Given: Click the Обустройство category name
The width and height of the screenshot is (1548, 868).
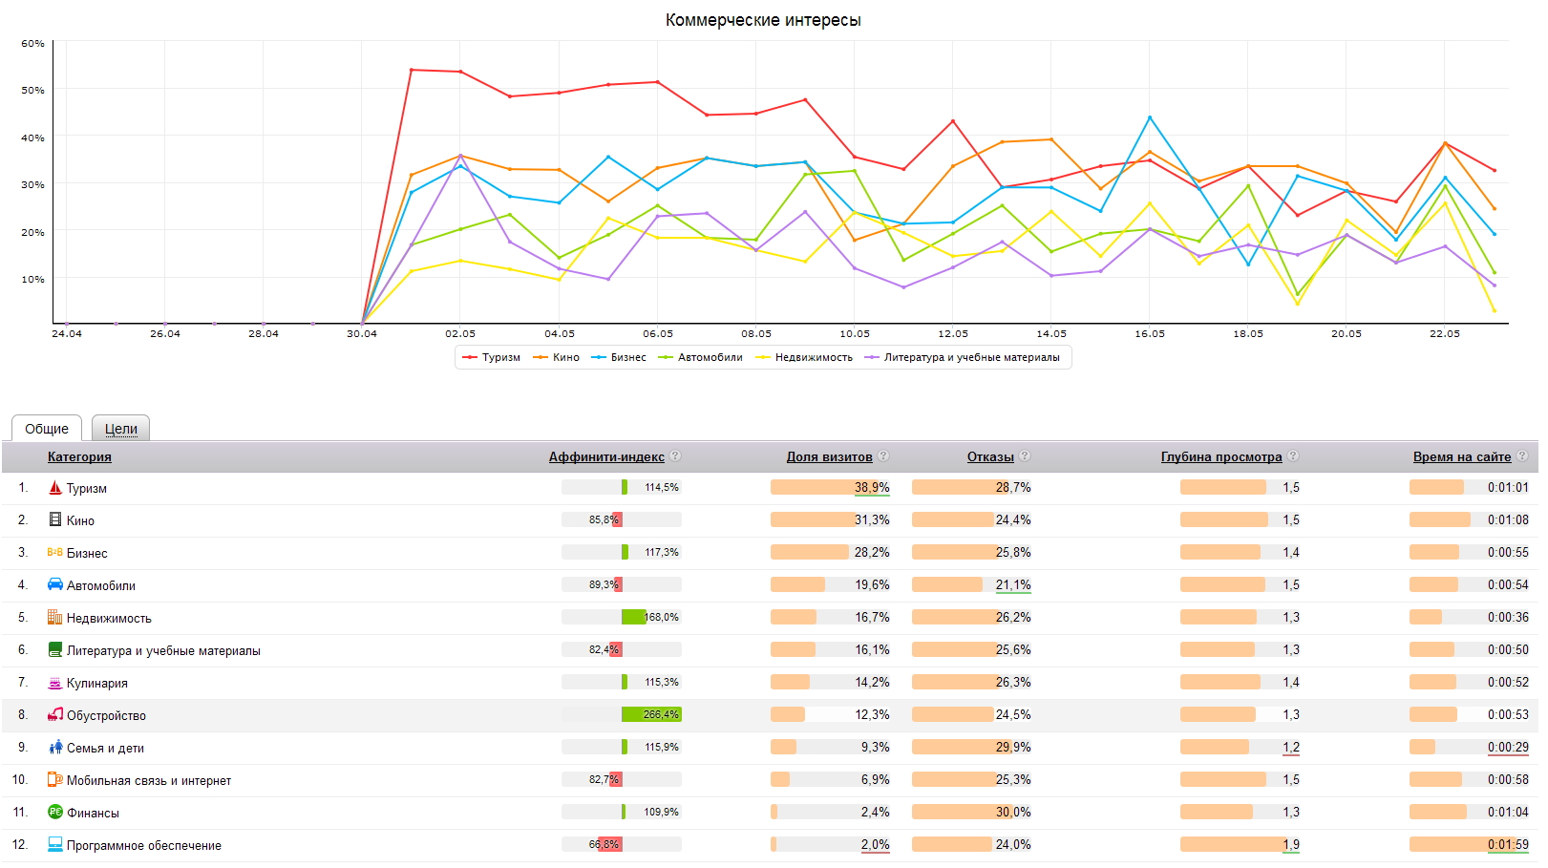Looking at the screenshot, I should pos(106,715).
